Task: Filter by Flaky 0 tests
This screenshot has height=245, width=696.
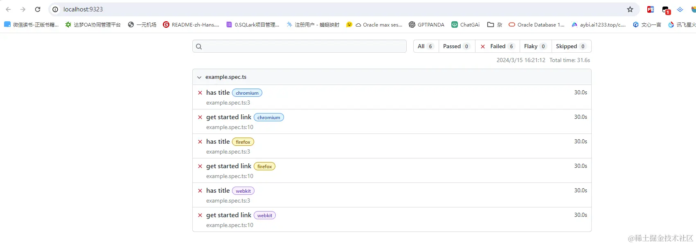Action: tap(536, 46)
